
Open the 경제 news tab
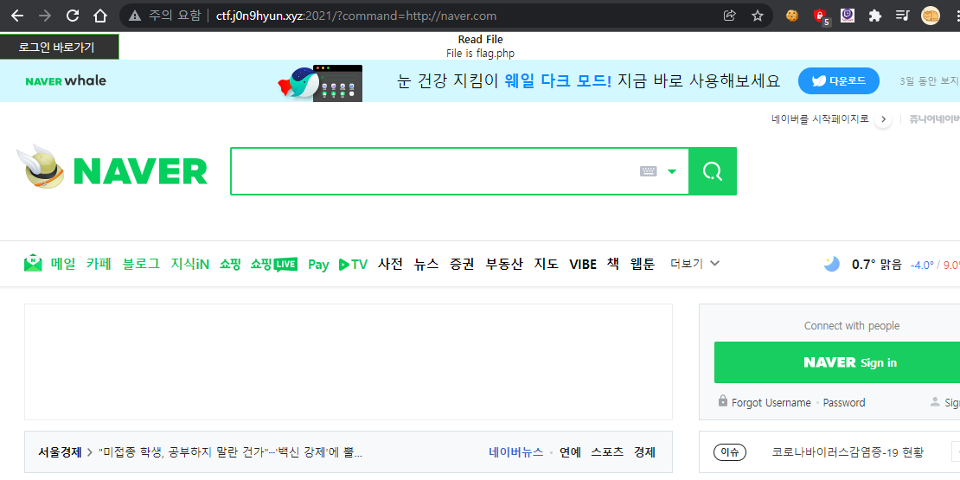[644, 452]
